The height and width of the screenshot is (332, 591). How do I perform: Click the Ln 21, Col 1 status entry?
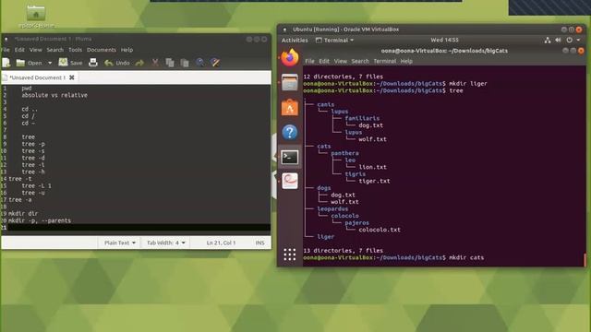[221, 243]
